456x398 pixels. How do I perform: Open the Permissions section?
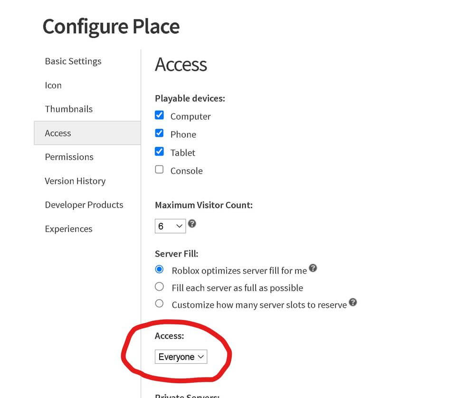[69, 157]
